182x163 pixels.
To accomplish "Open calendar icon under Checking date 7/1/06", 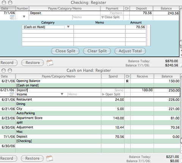I will point(12,17).
